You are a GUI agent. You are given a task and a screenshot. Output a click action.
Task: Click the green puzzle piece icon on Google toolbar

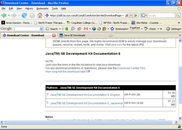click(x=66, y=29)
